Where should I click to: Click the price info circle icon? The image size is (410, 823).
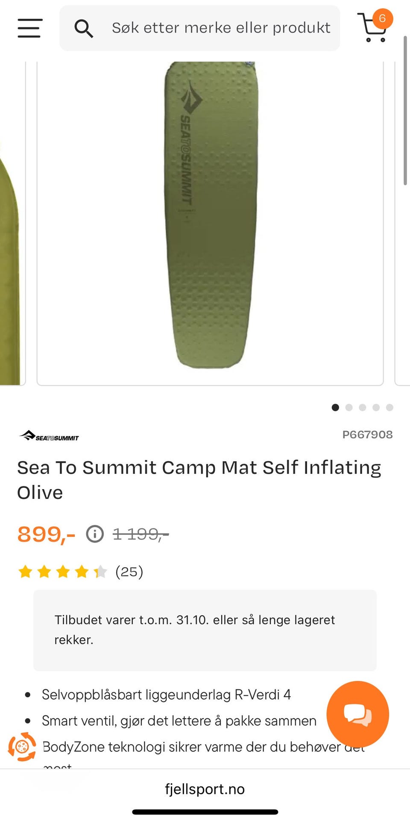[95, 534]
